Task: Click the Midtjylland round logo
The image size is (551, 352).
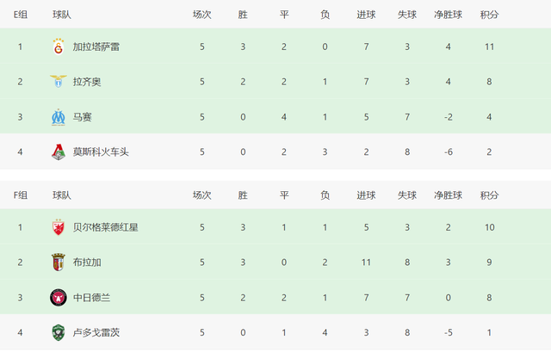Action: pyautogui.click(x=59, y=298)
